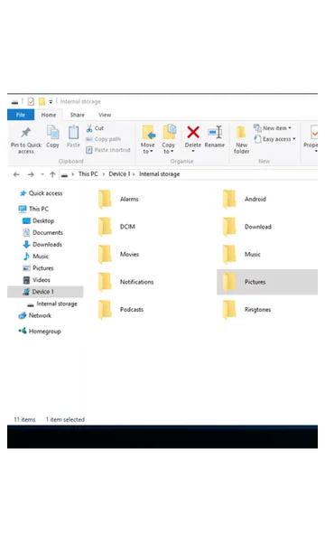Switch to the Share ribbon tab
The height and width of the screenshot is (542, 325).
pyautogui.click(x=78, y=115)
